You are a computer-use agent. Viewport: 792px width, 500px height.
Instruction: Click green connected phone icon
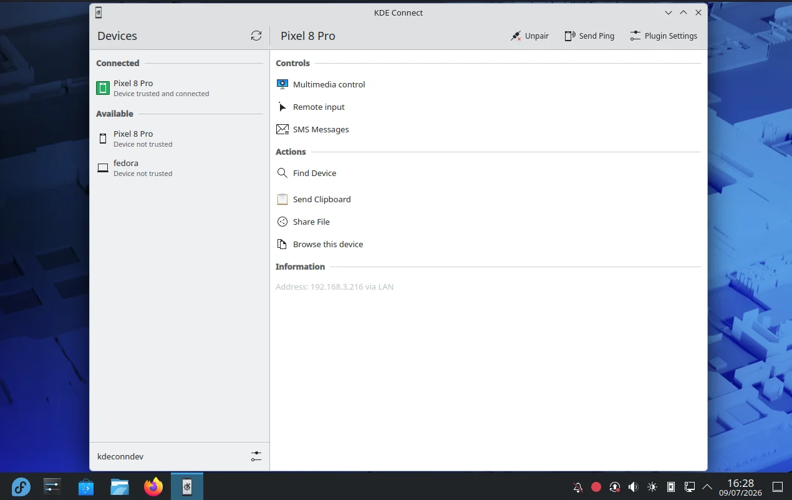[x=103, y=88]
